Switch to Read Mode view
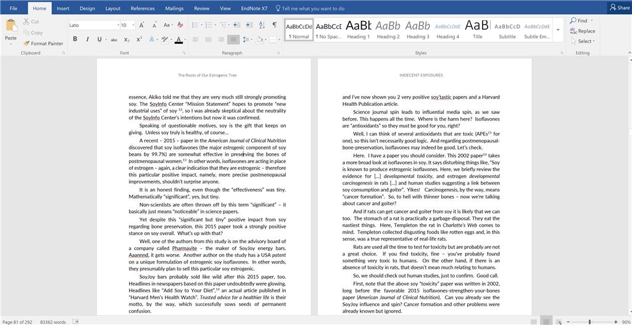This screenshot has width=632, height=325. pos(534,322)
